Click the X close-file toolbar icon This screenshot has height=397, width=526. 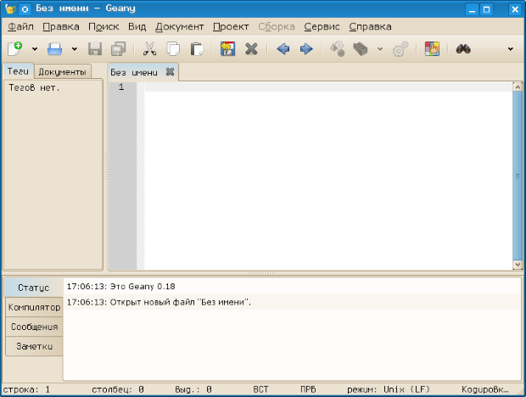click(251, 49)
